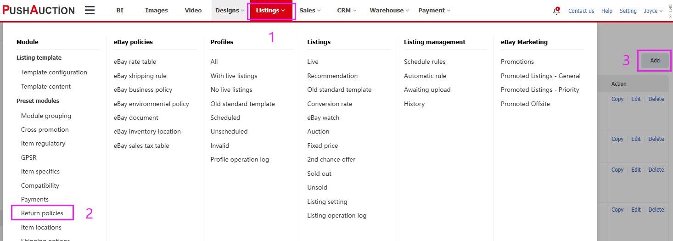This screenshot has width=673, height=241.
Task: Open the Warehouse menu
Action: click(389, 10)
